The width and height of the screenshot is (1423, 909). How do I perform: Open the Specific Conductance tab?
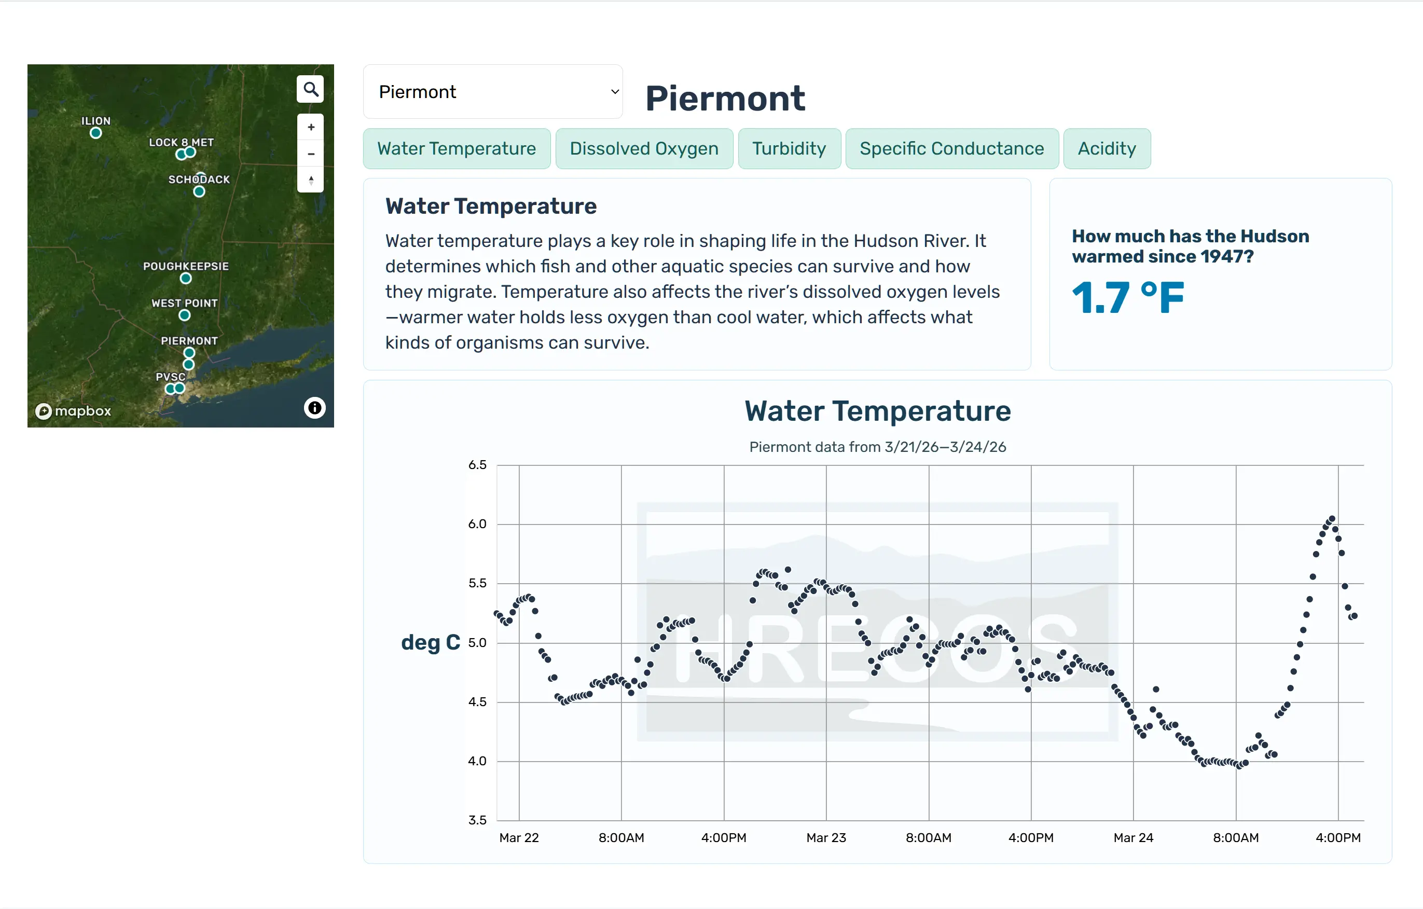951,148
